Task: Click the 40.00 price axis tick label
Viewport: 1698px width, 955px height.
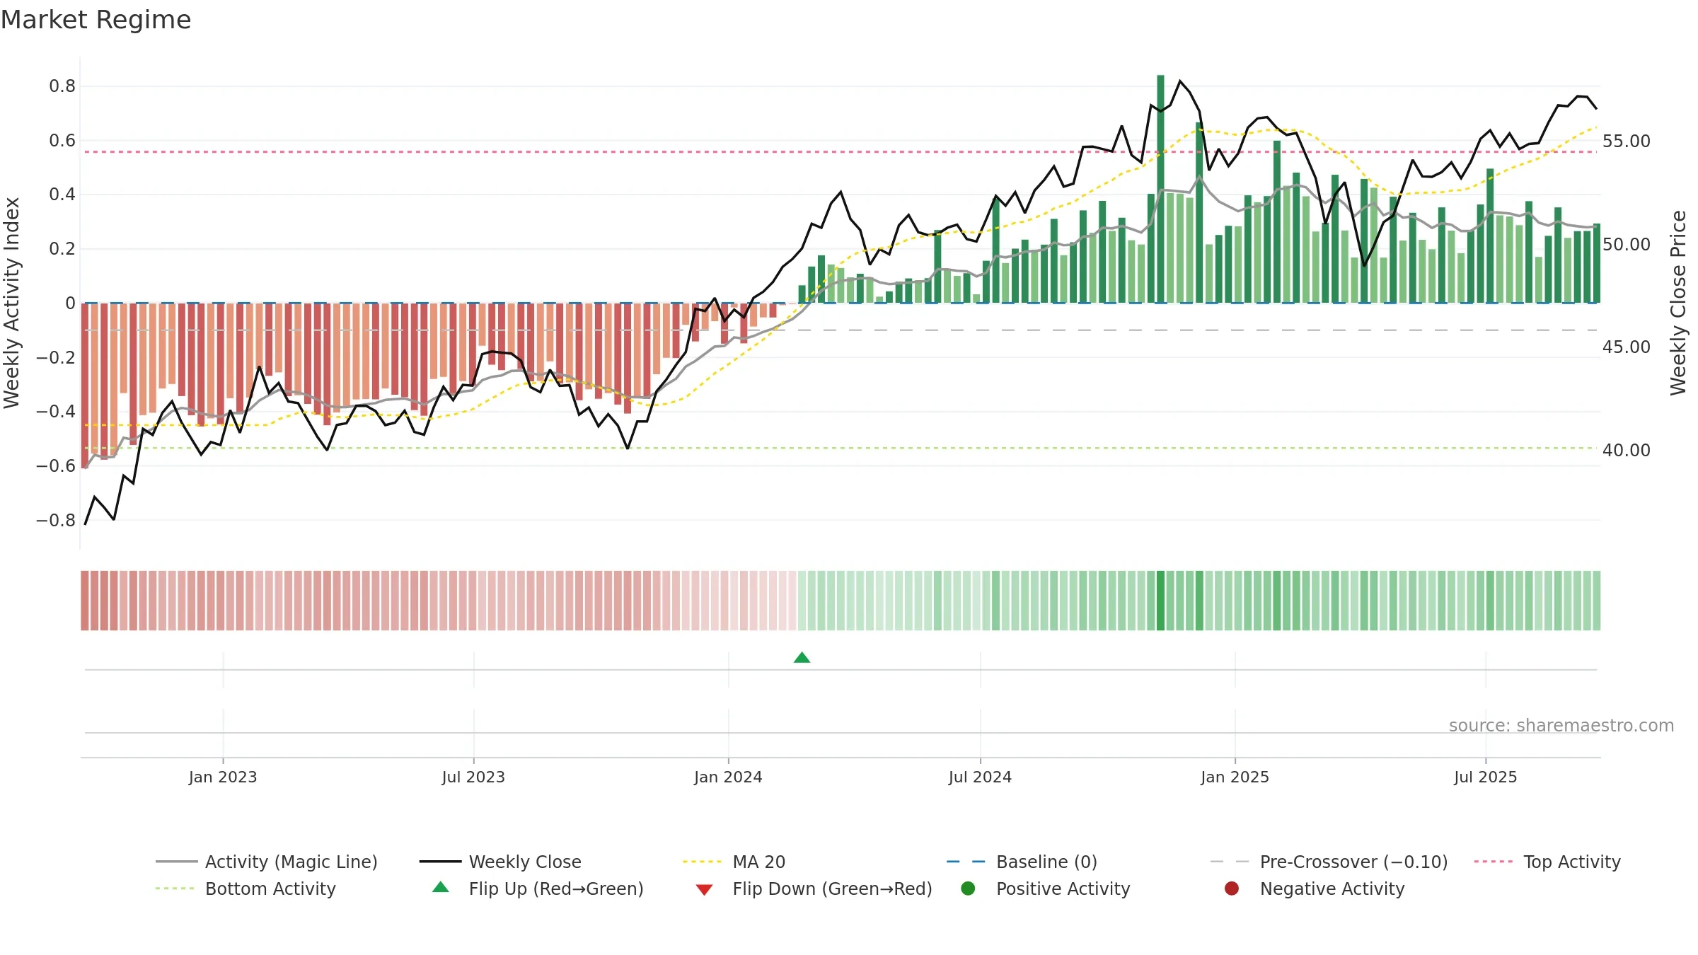Action: (1626, 451)
